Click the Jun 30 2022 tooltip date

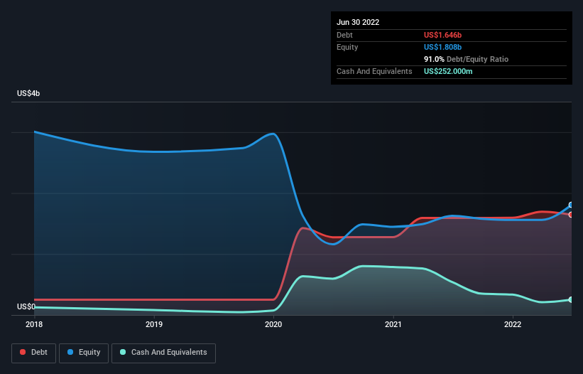358,22
